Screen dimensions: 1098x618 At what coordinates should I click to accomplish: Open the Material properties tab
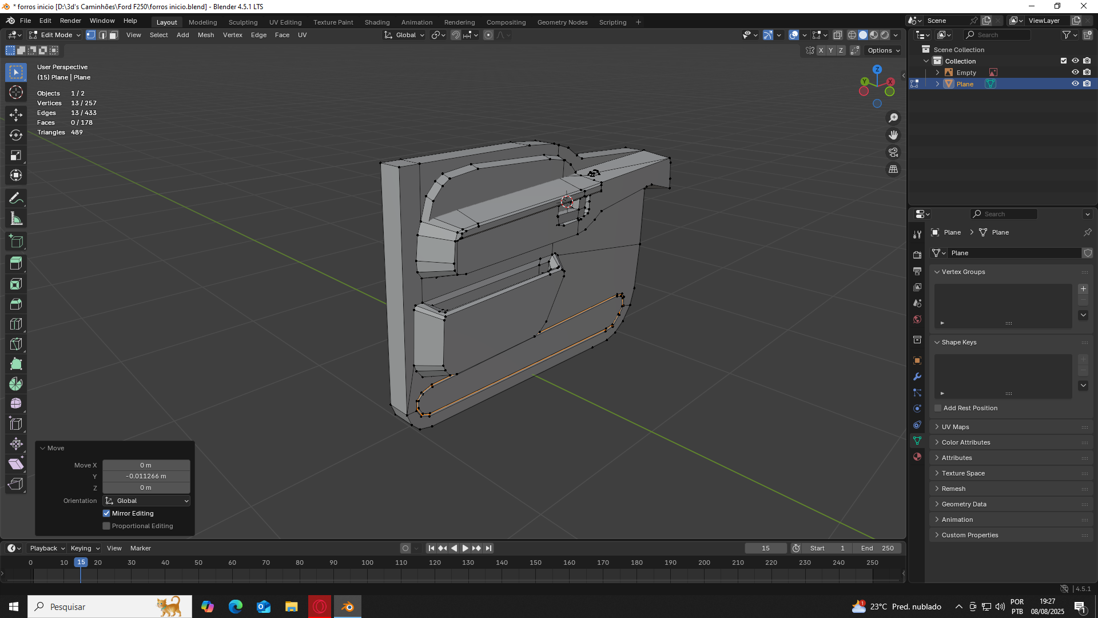pyautogui.click(x=917, y=457)
